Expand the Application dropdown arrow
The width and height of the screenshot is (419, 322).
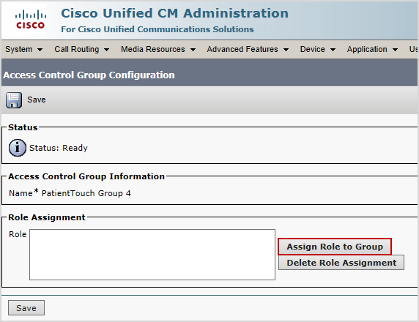pos(395,50)
